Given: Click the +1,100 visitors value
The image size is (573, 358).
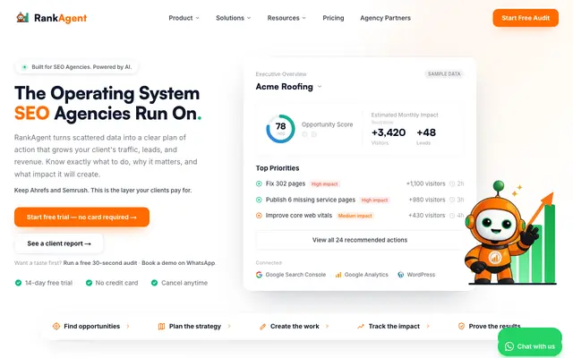Looking at the screenshot, I should [426, 183].
